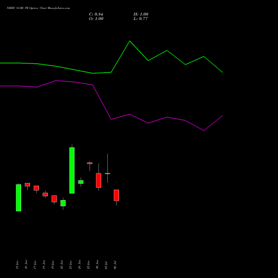Screen dimensions: 278x278
Task: Select the green candle for 15 Jun
Action: [x=18, y=197]
